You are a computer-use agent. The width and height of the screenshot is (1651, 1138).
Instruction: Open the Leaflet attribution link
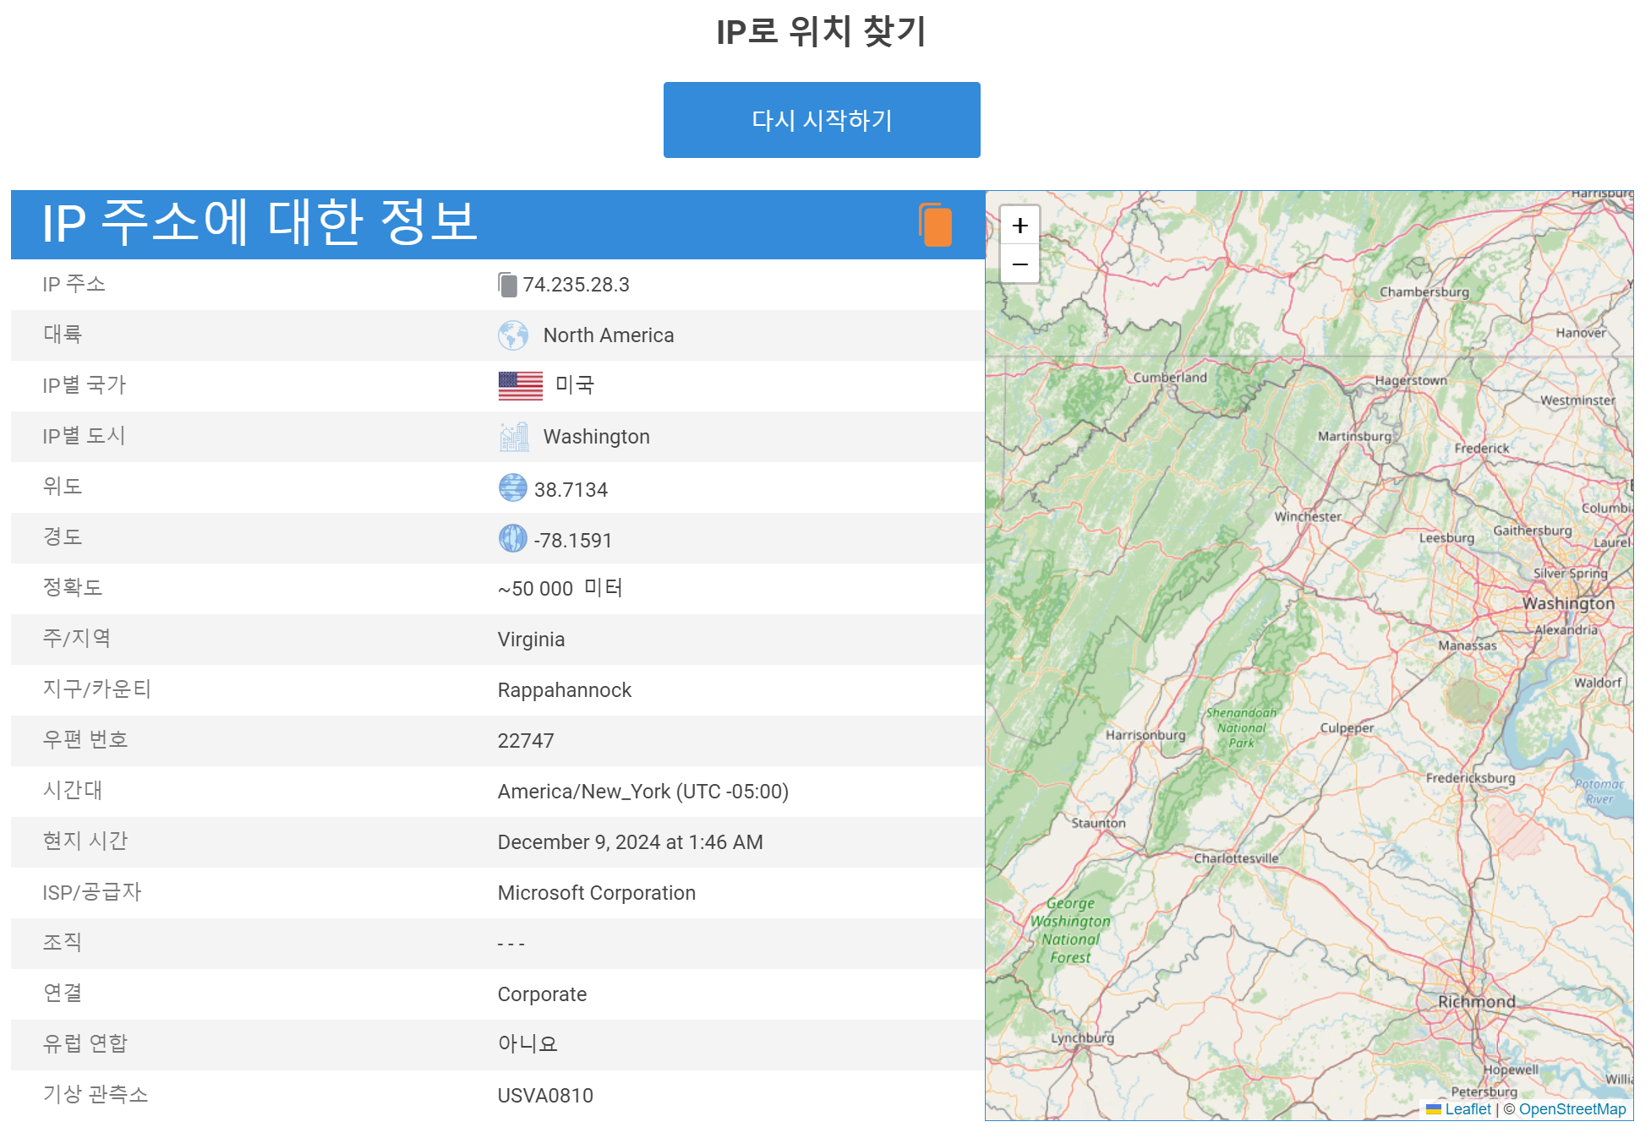(x=1467, y=1109)
